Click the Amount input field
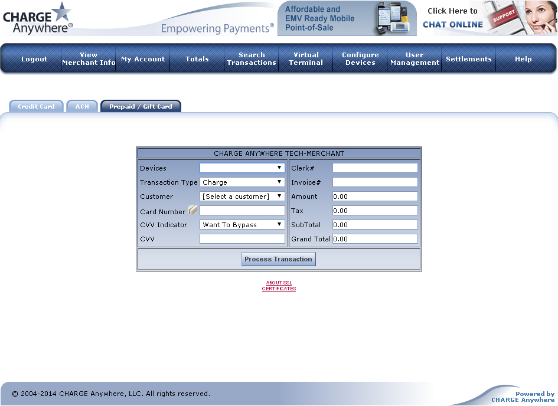The height and width of the screenshot is (406, 558). 375,197
